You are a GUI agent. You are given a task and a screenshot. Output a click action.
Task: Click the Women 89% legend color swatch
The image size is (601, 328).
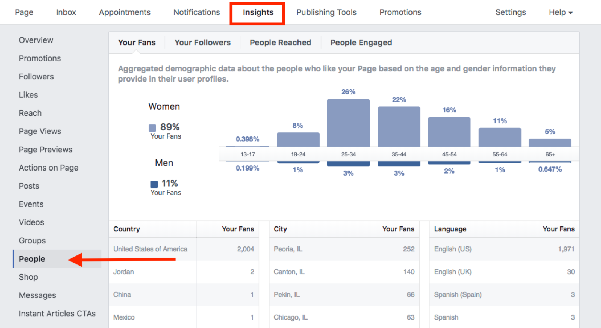[x=152, y=128]
